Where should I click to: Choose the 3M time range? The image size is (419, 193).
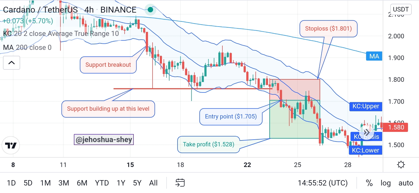pyautogui.click(x=64, y=183)
